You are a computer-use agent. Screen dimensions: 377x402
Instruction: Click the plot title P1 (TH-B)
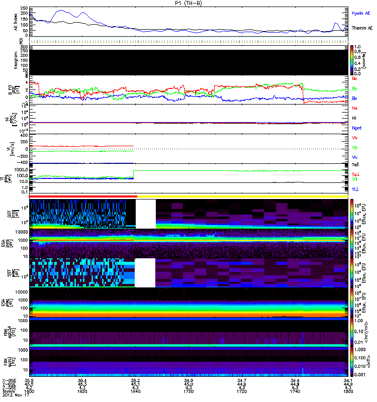click(x=189, y=3)
